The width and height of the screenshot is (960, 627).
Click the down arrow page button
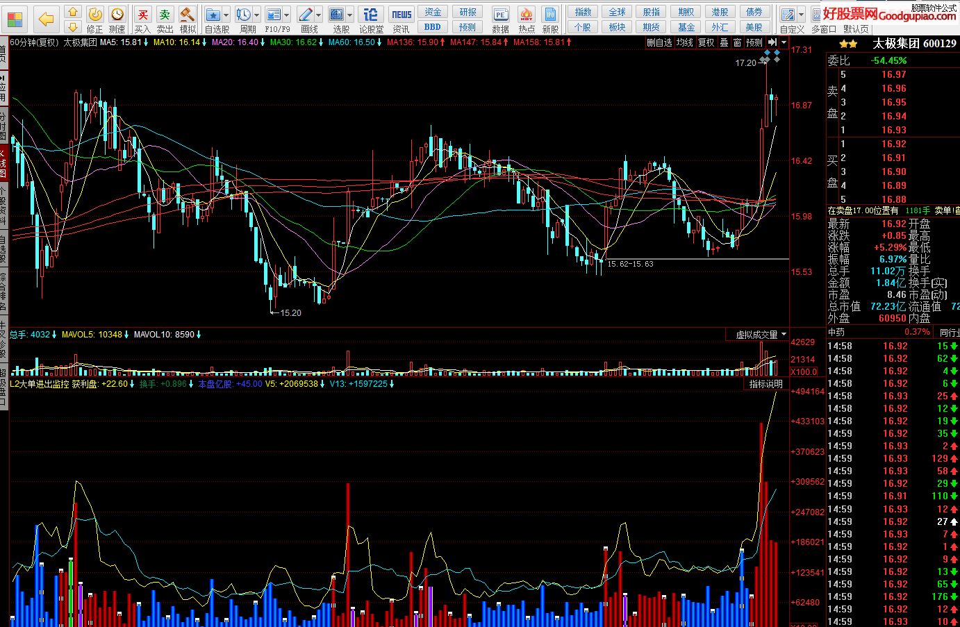[x=73, y=26]
